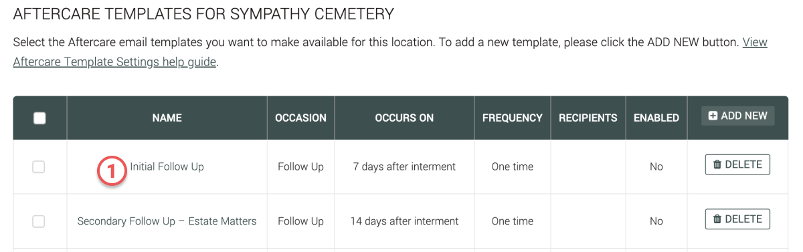Screen dimensions: 803x252
Task: Click the OCCURS ON column header
Action: [404, 118]
